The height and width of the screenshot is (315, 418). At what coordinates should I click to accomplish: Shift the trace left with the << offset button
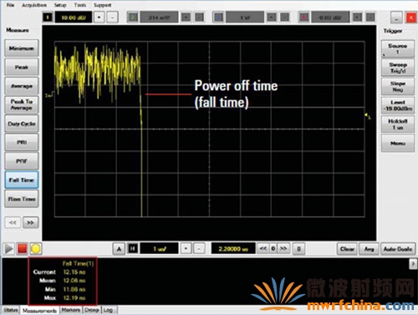263,248
